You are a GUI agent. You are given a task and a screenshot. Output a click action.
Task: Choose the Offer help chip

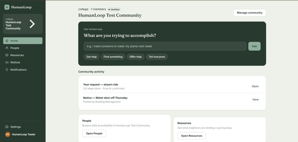136,57
